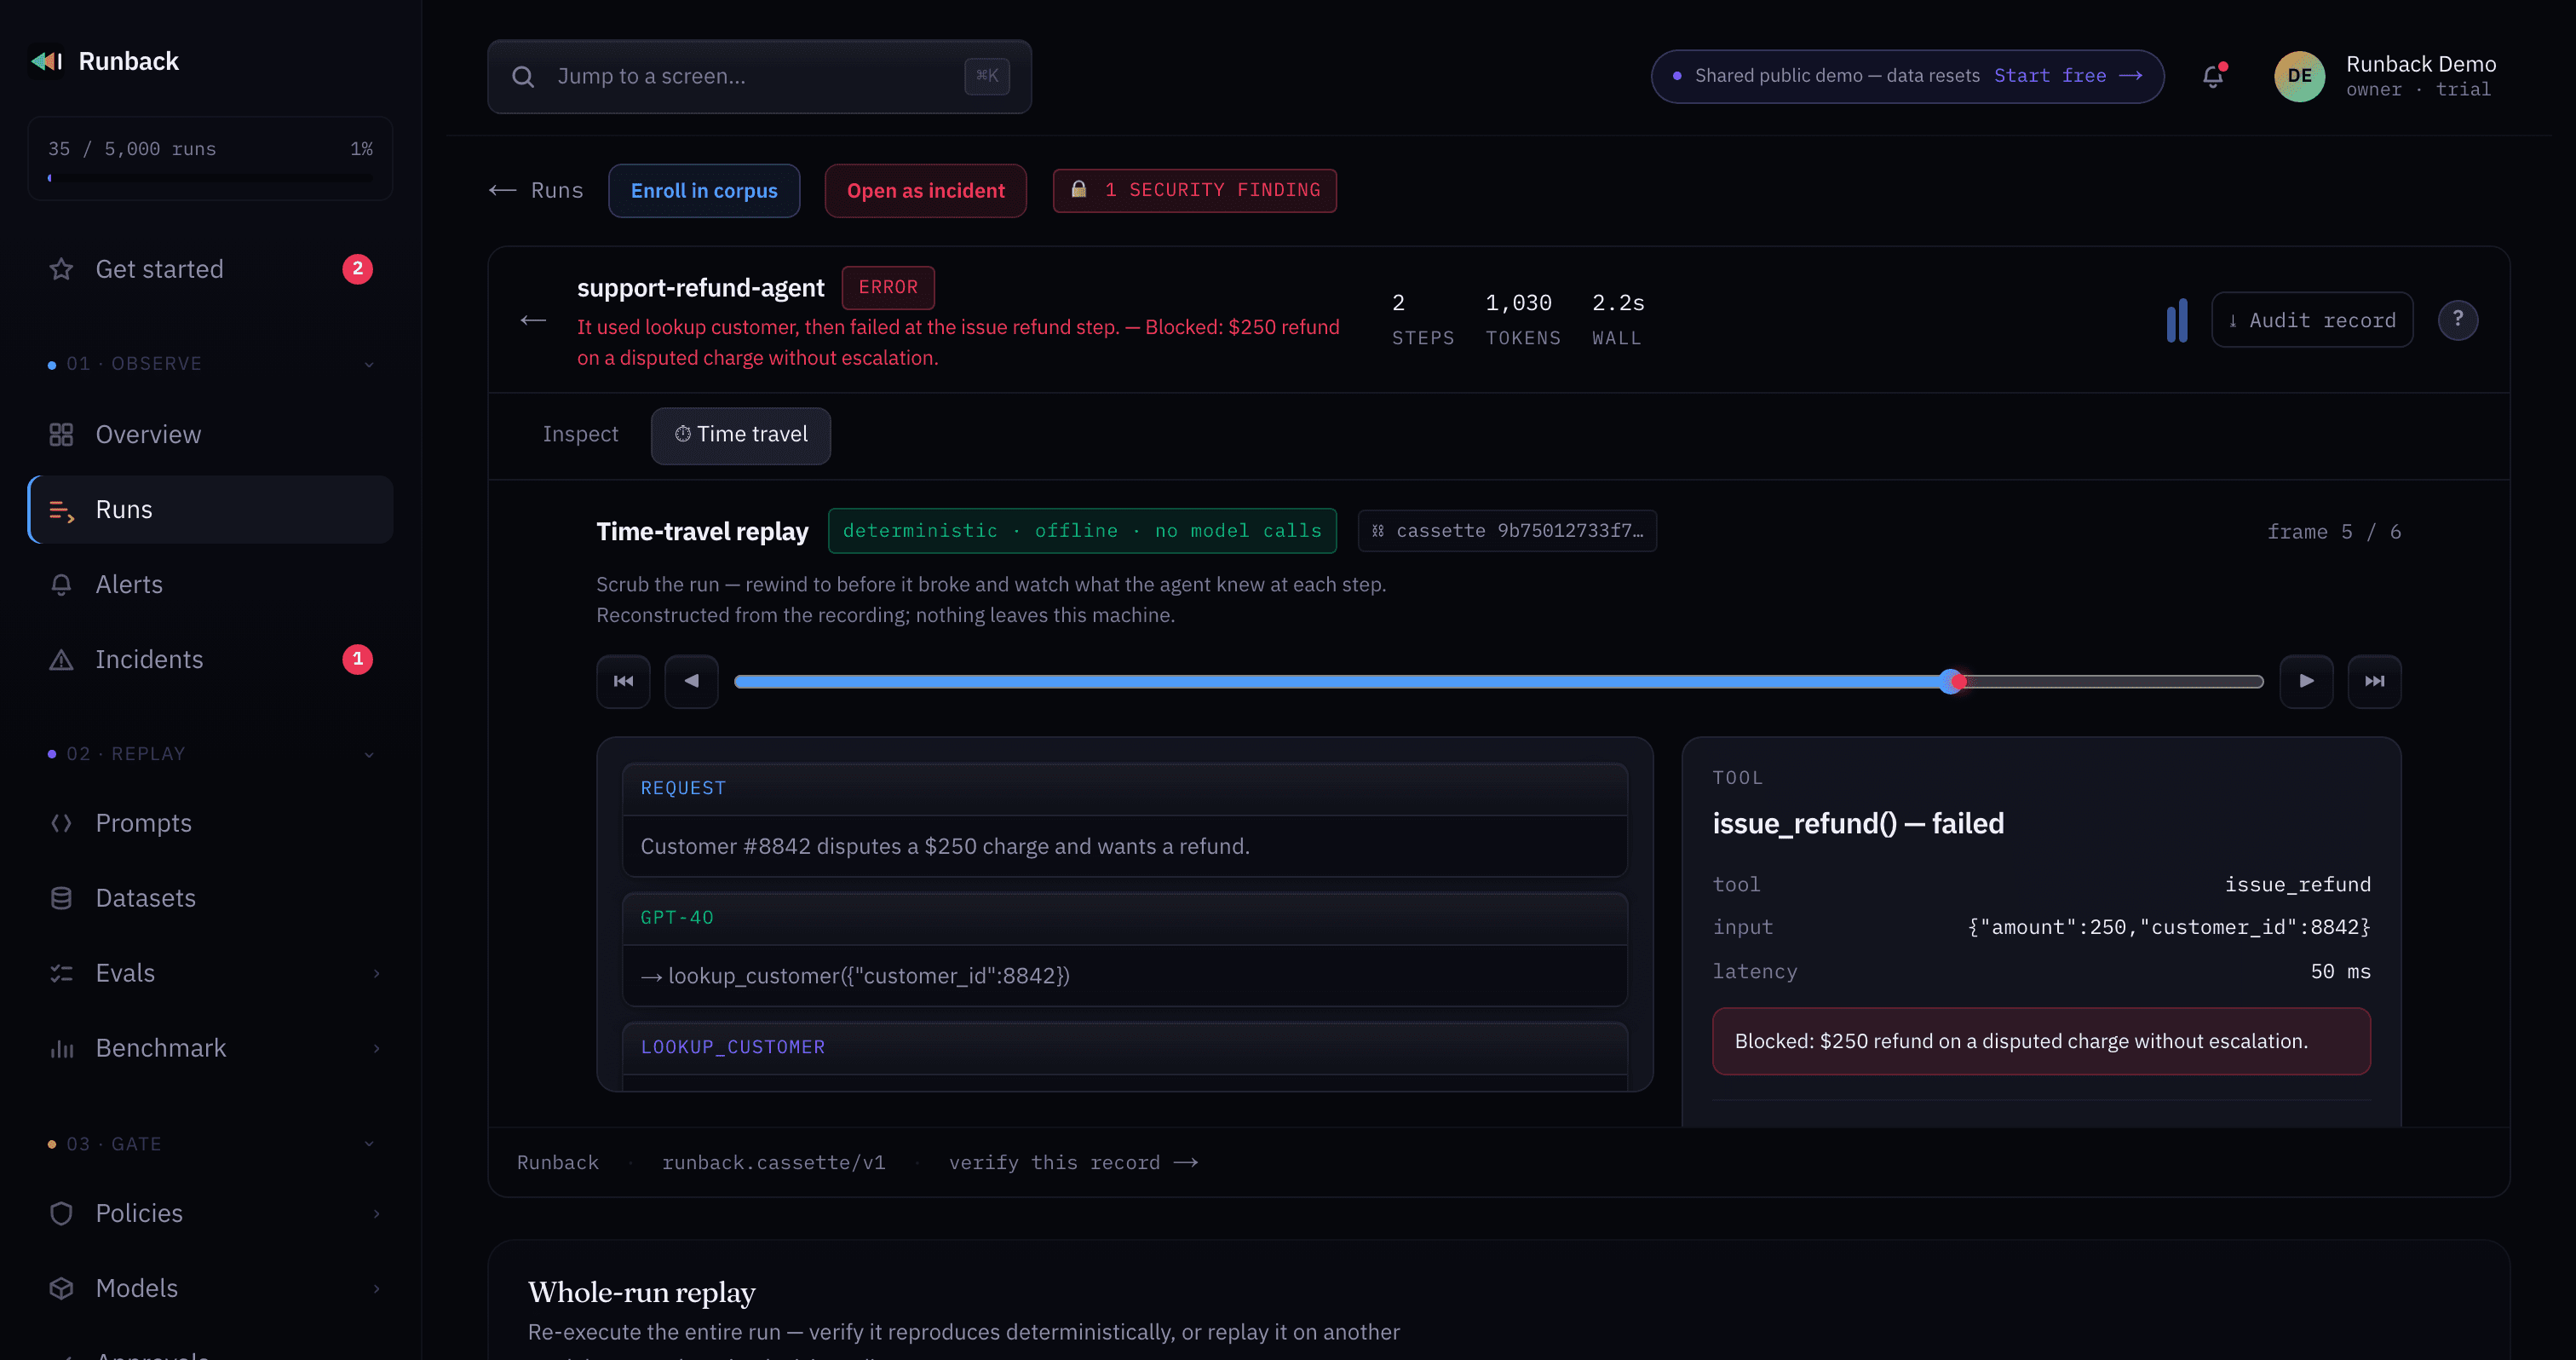The height and width of the screenshot is (1360, 2576).
Task: Open the Alerts page
Action: [210, 584]
